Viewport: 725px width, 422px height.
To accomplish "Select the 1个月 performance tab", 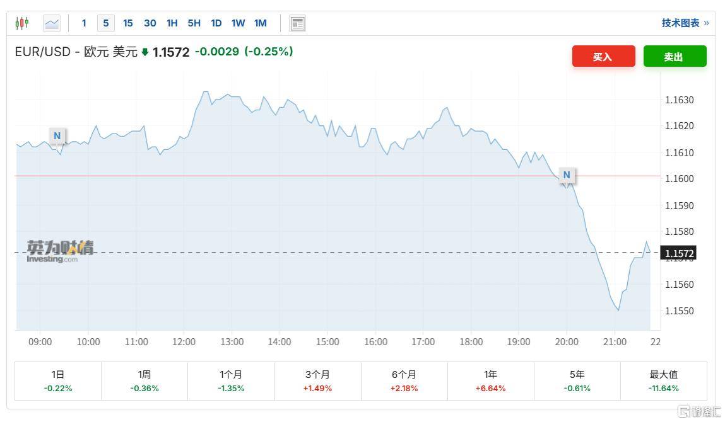I will tap(231, 380).
